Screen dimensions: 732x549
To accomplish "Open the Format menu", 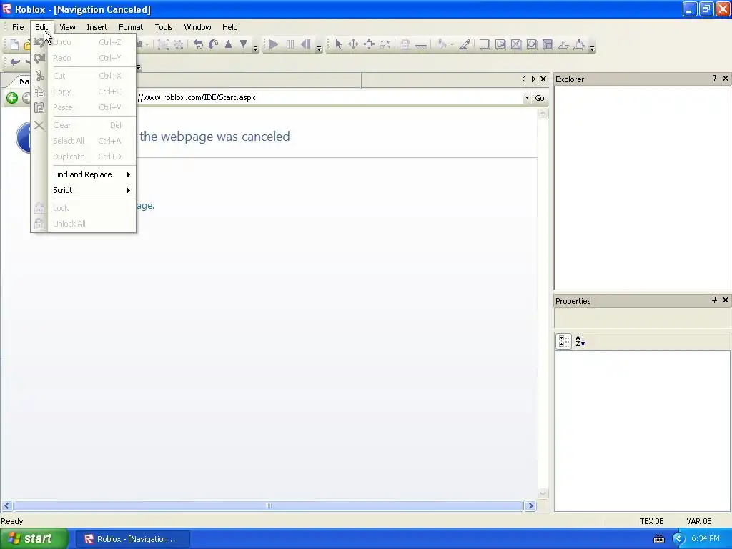I will (x=131, y=27).
